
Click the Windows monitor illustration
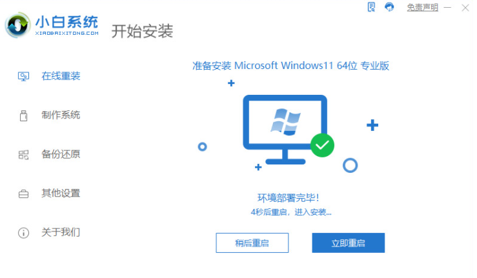pos(285,129)
